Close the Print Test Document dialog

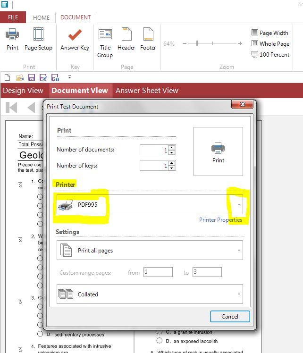point(243,104)
